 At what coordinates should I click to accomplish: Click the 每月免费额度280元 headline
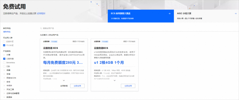(x=63, y=63)
